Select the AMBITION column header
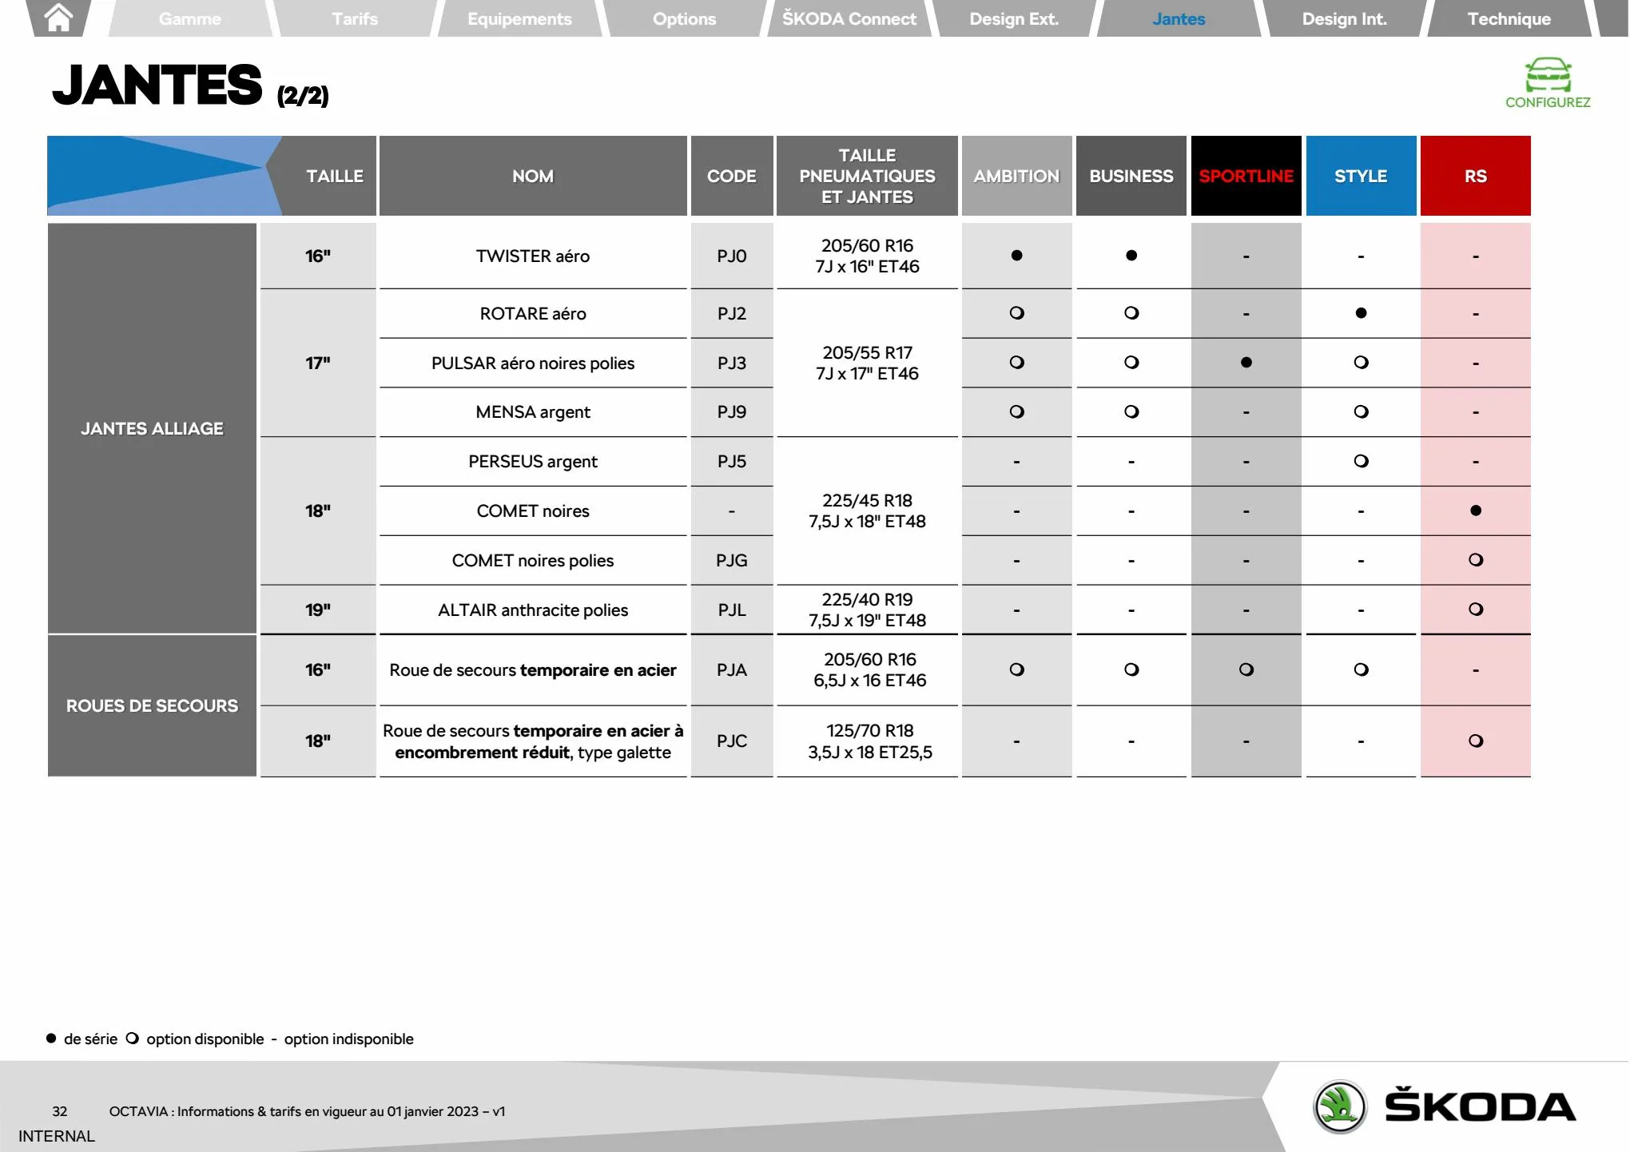Image resolution: width=1630 pixels, height=1152 pixels. click(1016, 176)
